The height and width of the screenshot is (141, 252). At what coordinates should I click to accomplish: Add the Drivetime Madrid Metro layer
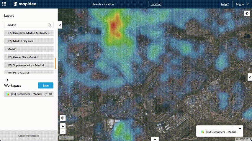pyautogui.click(x=29, y=33)
